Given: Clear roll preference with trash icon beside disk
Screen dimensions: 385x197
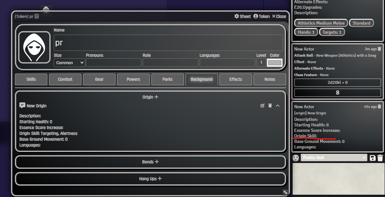Looking at the screenshot, I should click(x=380, y=157).
